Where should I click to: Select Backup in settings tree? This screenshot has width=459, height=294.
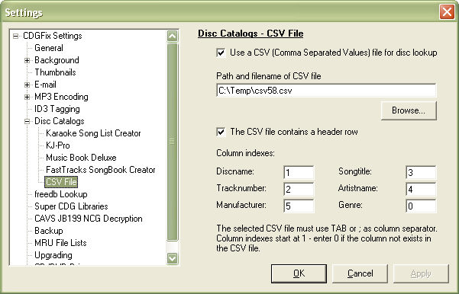click(x=49, y=231)
